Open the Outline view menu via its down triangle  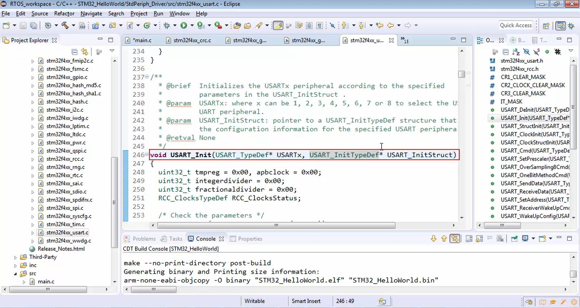571,51
